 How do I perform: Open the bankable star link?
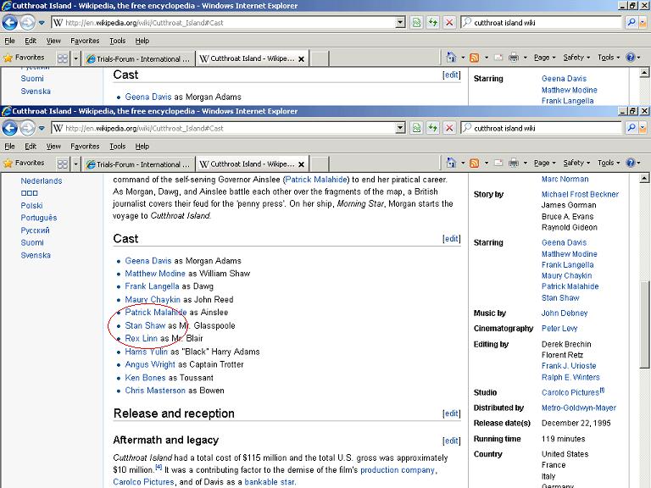[270, 482]
